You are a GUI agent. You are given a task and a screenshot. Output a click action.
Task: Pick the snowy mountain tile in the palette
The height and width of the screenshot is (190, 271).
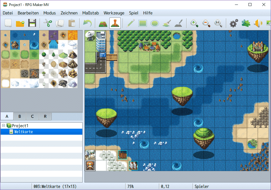coord(73,83)
